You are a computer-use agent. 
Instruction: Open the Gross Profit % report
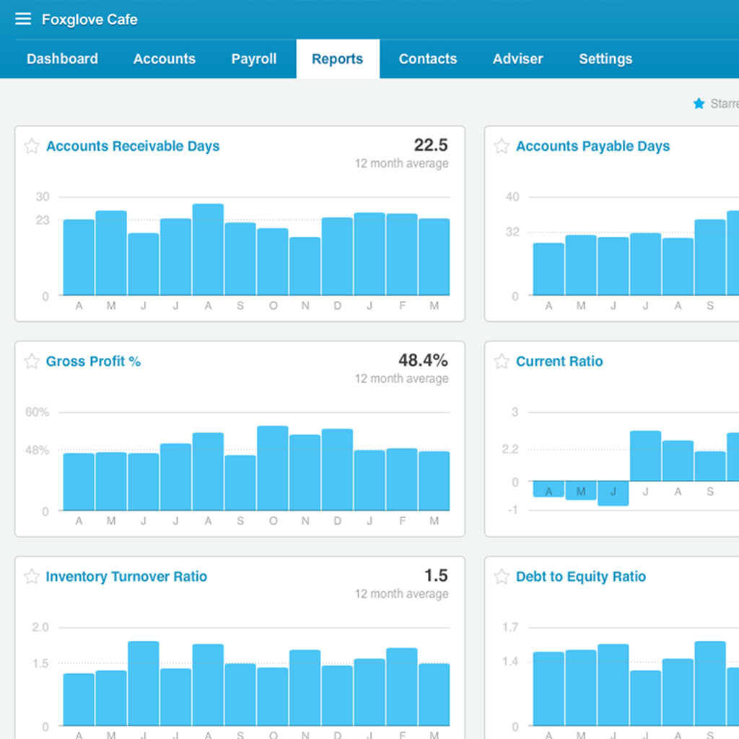pyautogui.click(x=94, y=361)
